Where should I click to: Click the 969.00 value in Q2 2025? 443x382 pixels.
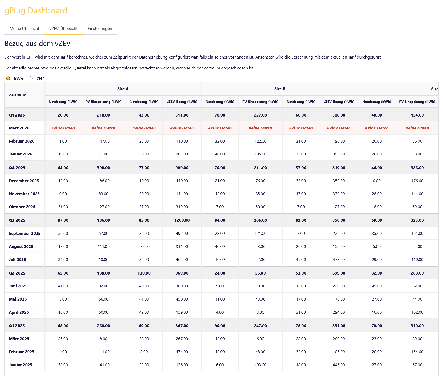pyautogui.click(x=182, y=273)
